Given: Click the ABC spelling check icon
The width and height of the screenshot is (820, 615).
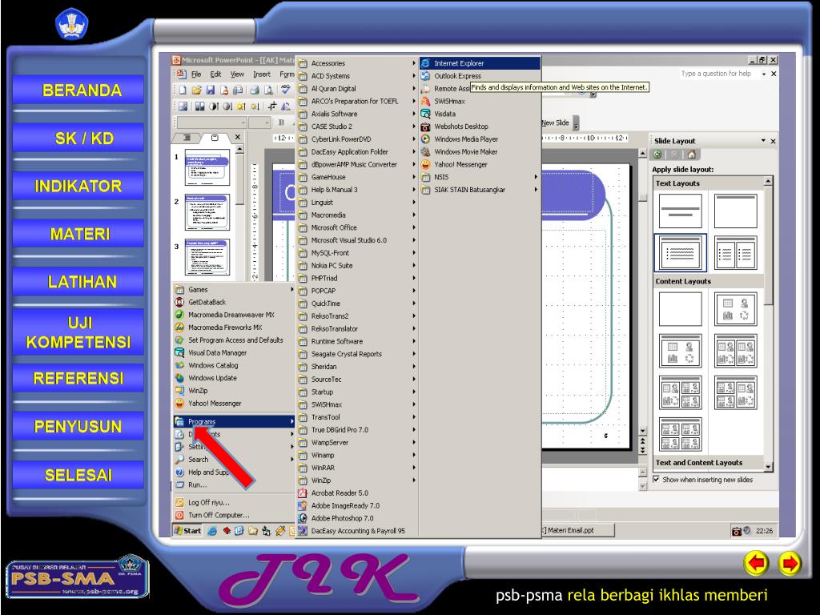Looking at the screenshot, I should pyautogui.click(x=286, y=90).
